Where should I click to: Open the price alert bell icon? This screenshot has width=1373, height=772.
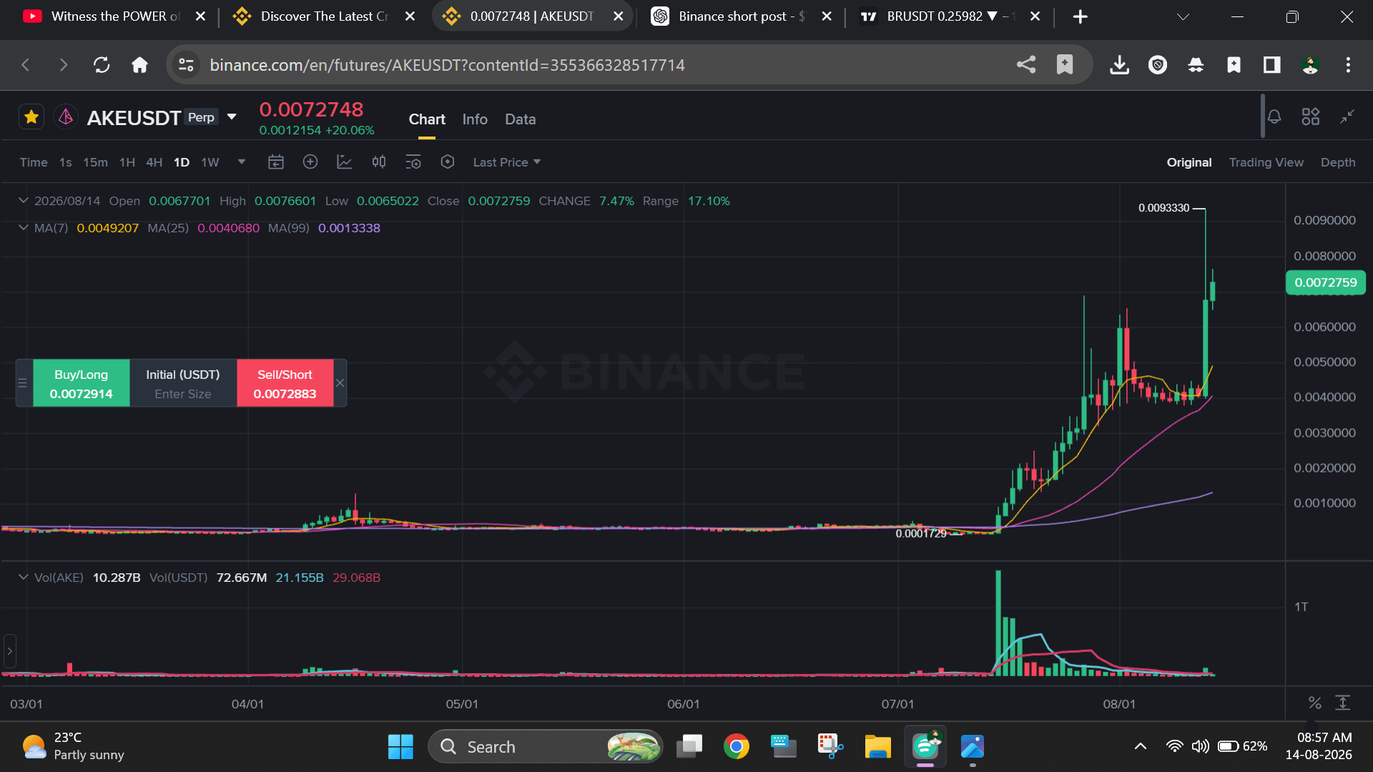click(x=1274, y=117)
